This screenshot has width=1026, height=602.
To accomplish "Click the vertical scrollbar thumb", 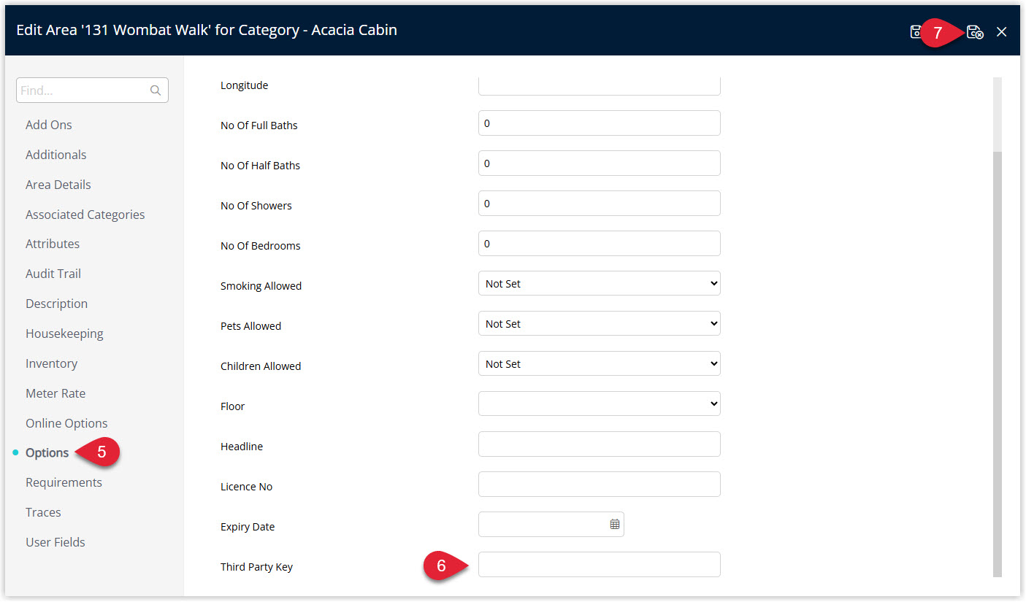I will (998, 363).
